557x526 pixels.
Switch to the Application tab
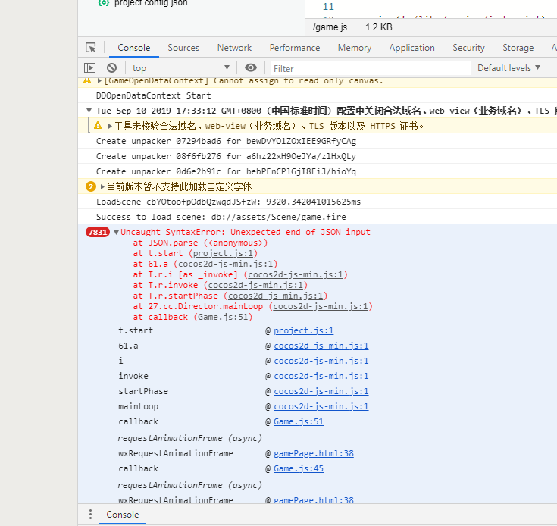pyautogui.click(x=411, y=48)
